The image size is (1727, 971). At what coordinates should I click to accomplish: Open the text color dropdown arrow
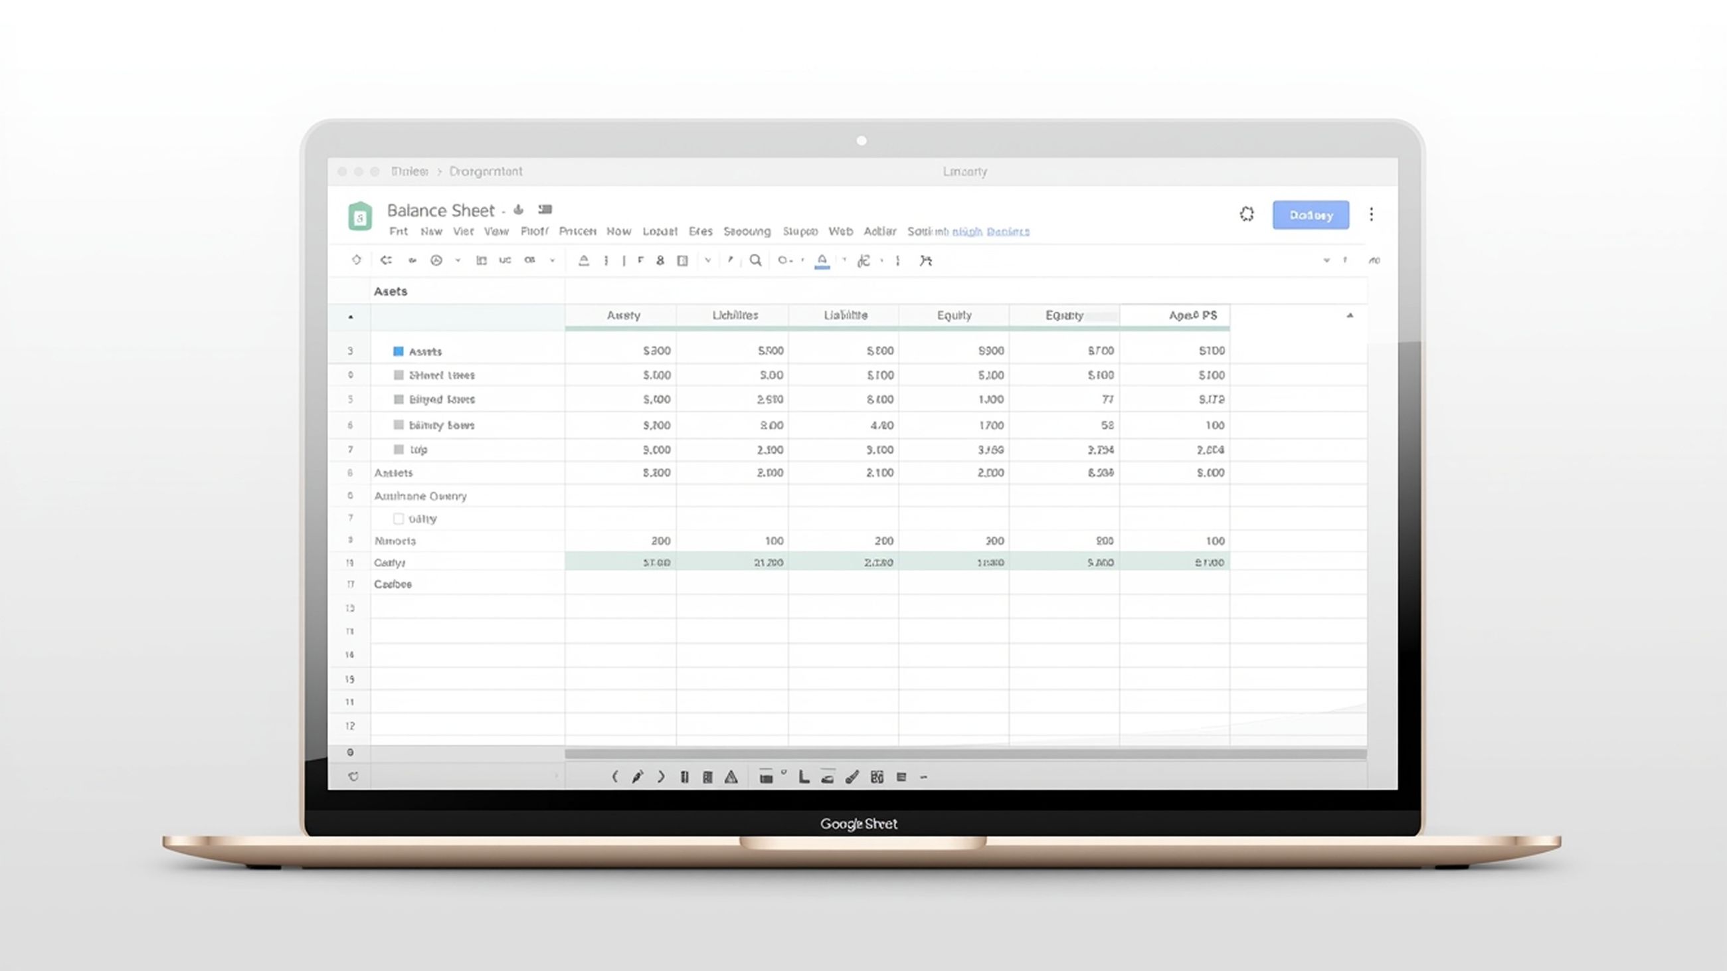point(845,260)
